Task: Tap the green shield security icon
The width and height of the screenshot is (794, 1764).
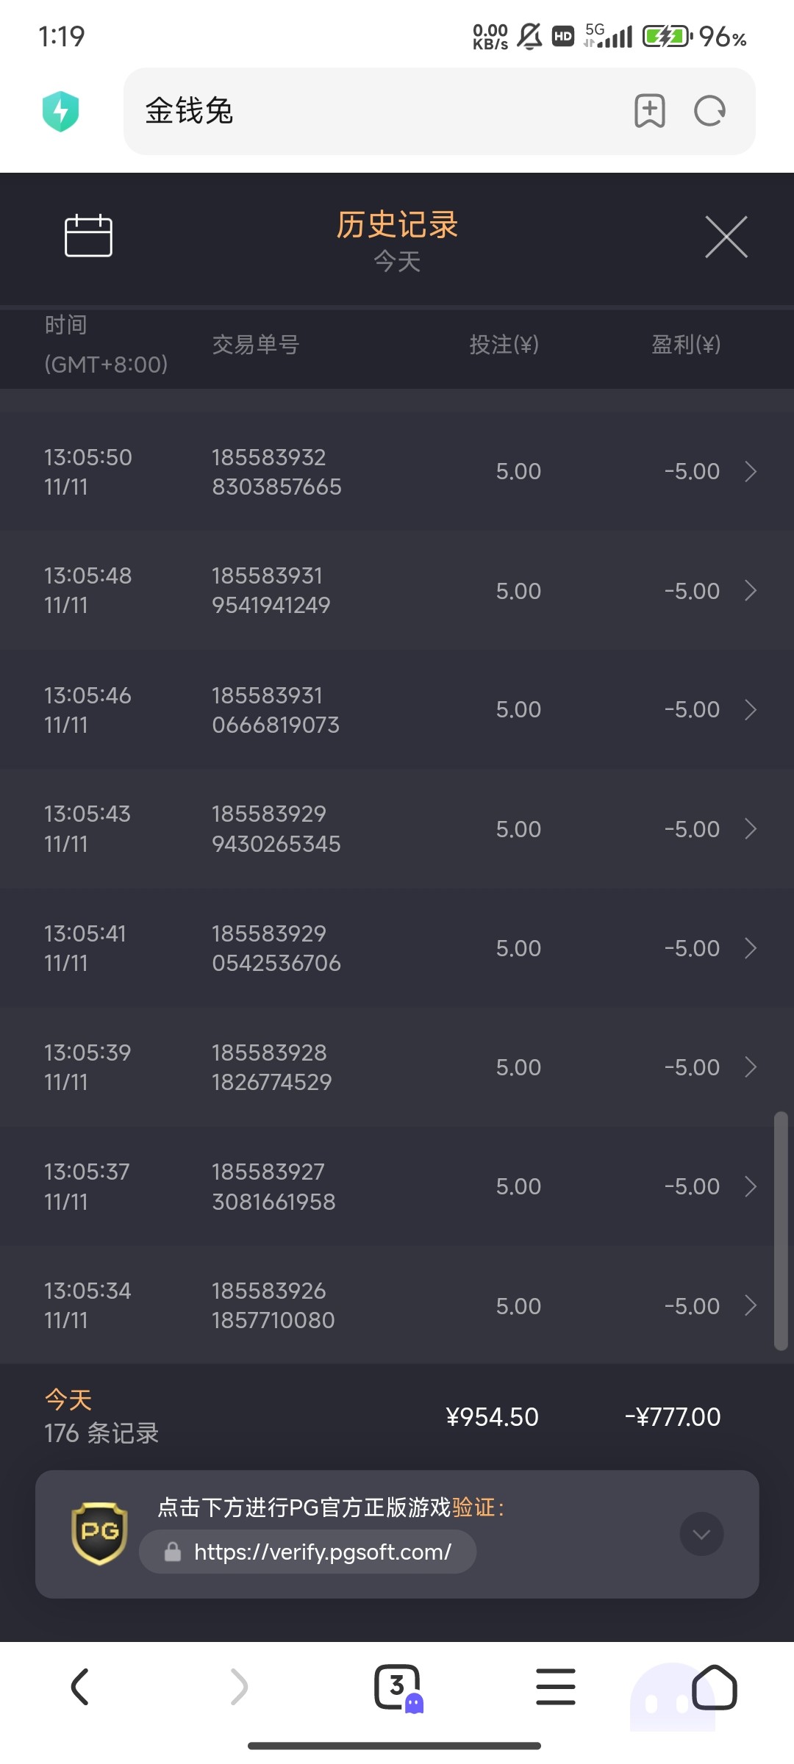Action: click(x=61, y=112)
